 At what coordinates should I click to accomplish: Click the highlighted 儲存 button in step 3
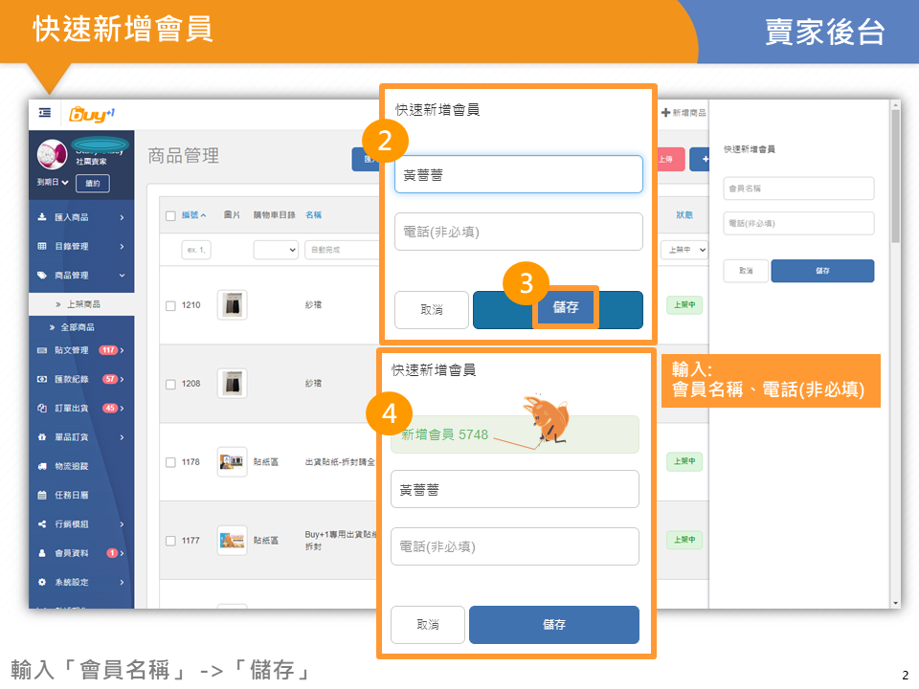566,308
